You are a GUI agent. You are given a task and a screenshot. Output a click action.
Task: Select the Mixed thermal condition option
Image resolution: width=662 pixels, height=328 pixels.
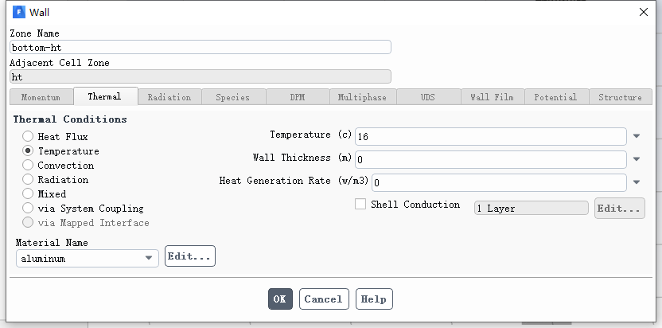[x=28, y=193]
